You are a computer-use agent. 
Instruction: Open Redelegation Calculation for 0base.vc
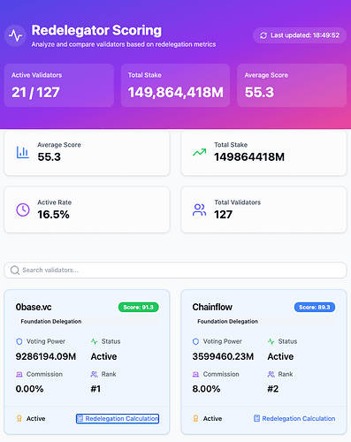(x=118, y=418)
